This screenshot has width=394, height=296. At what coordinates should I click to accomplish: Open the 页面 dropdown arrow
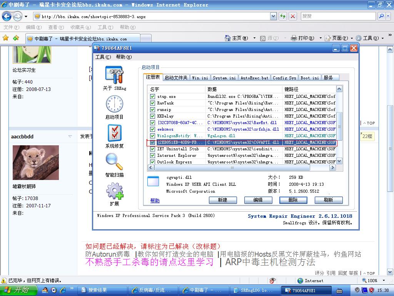click(x=352, y=38)
